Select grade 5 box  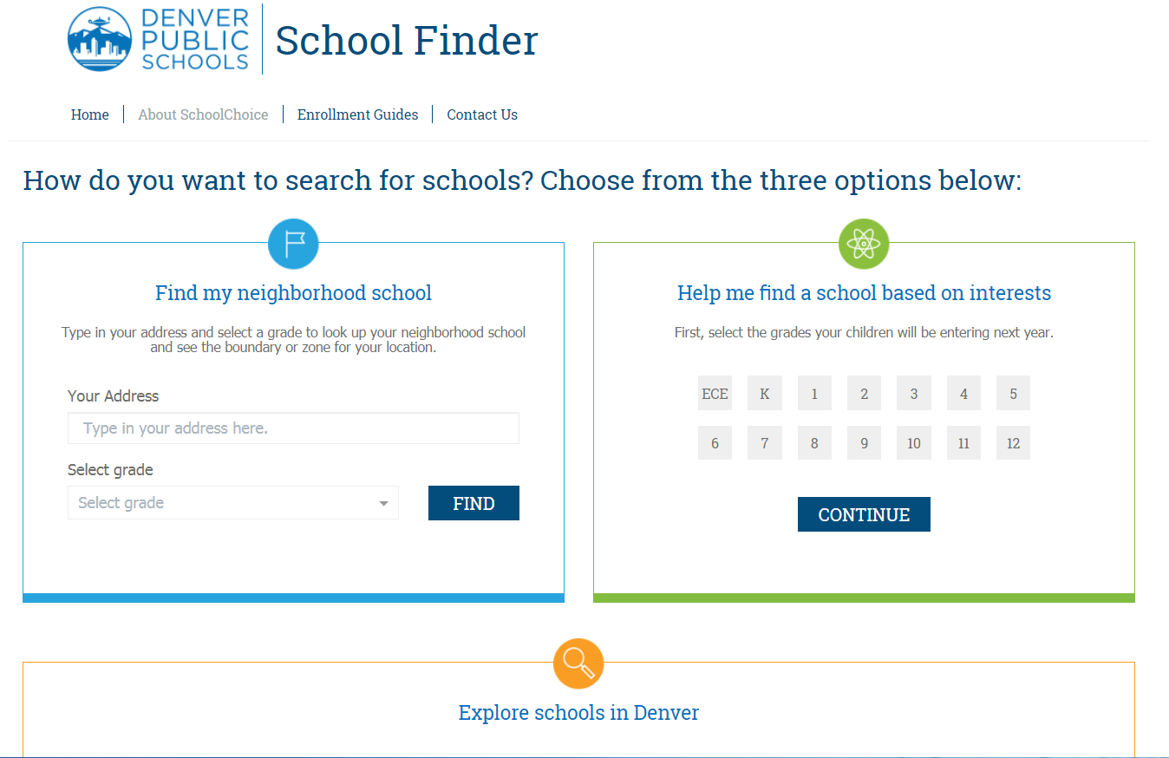pyautogui.click(x=1013, y=394)
